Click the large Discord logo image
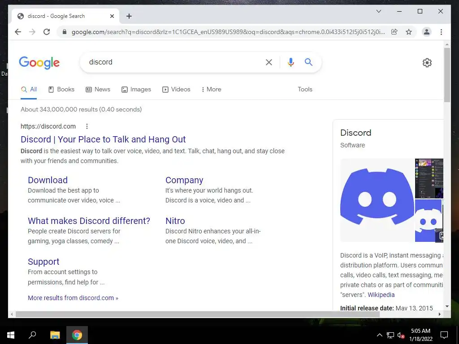 pyautogui.click(x=377, y=200)
